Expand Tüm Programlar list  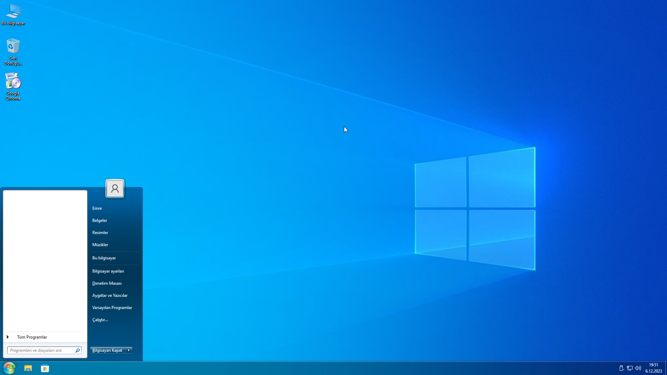pyautogui.click(x=45, y=337)
